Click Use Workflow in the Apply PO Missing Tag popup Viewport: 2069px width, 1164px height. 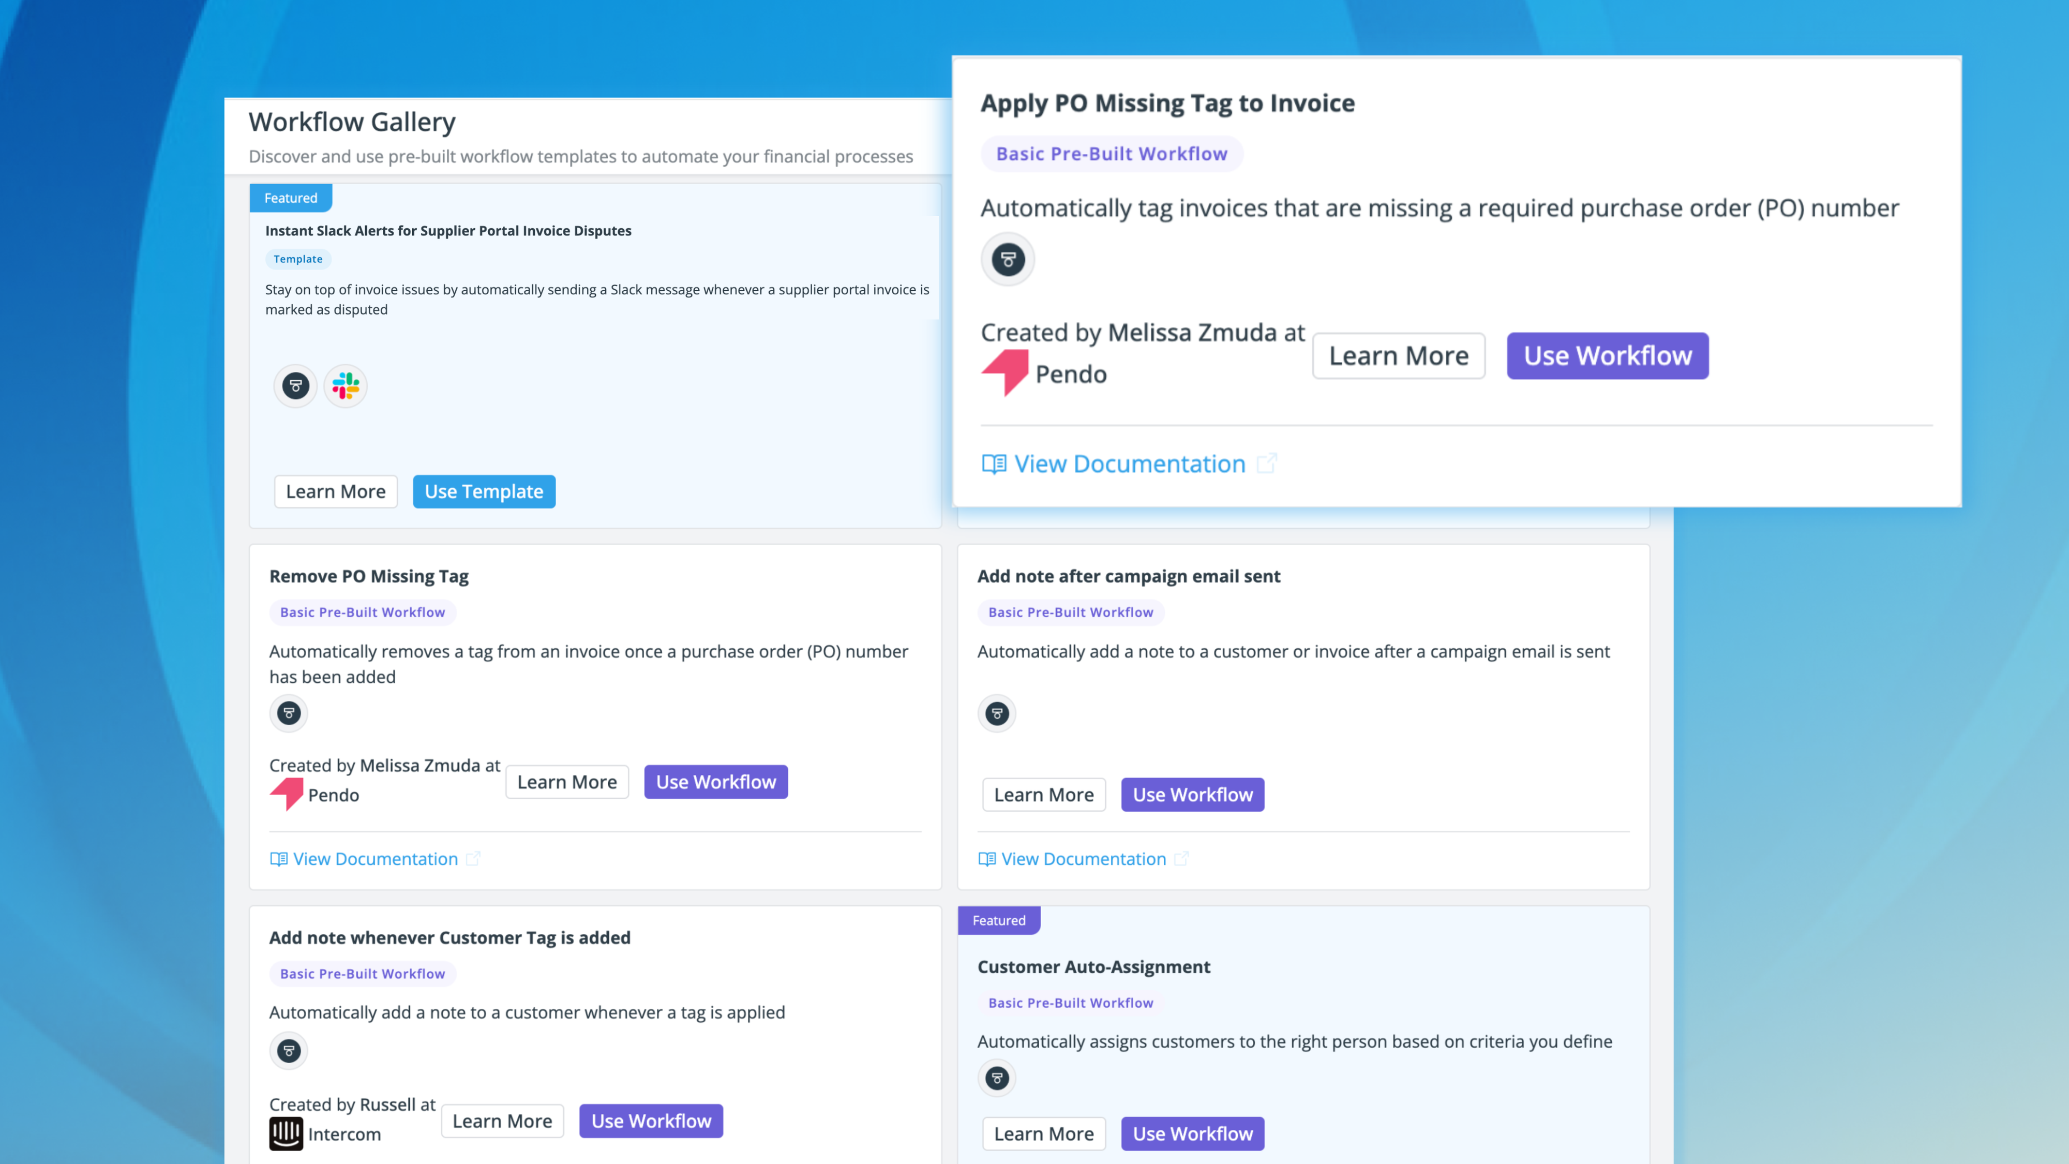pyautogui.click(x=1608, y=356)
